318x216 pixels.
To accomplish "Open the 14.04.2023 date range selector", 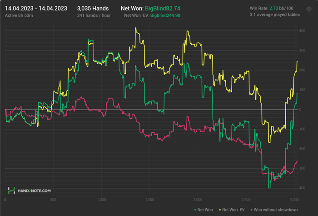I will coord(36,8).
